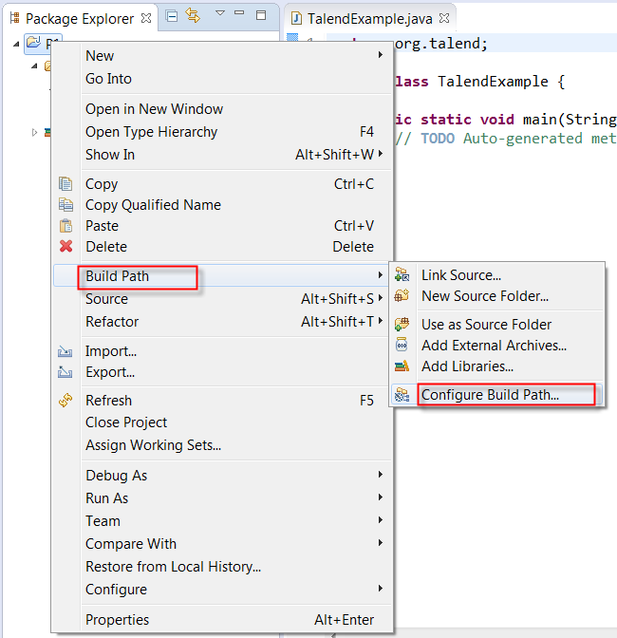The image size is (617, 638).
Task: Expand the collapsed tree node under the project
Action: (35, 132)
